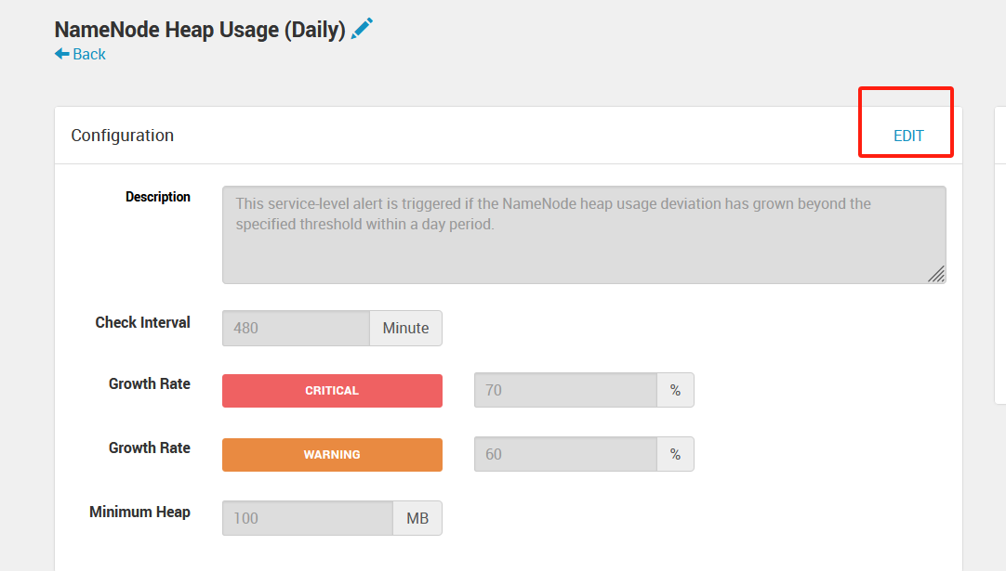Focus the Check Interval field showing 480
Image resolution: width=1006 pixels, height=571 pixels.
pyautogui.click(x=296, y=328)
